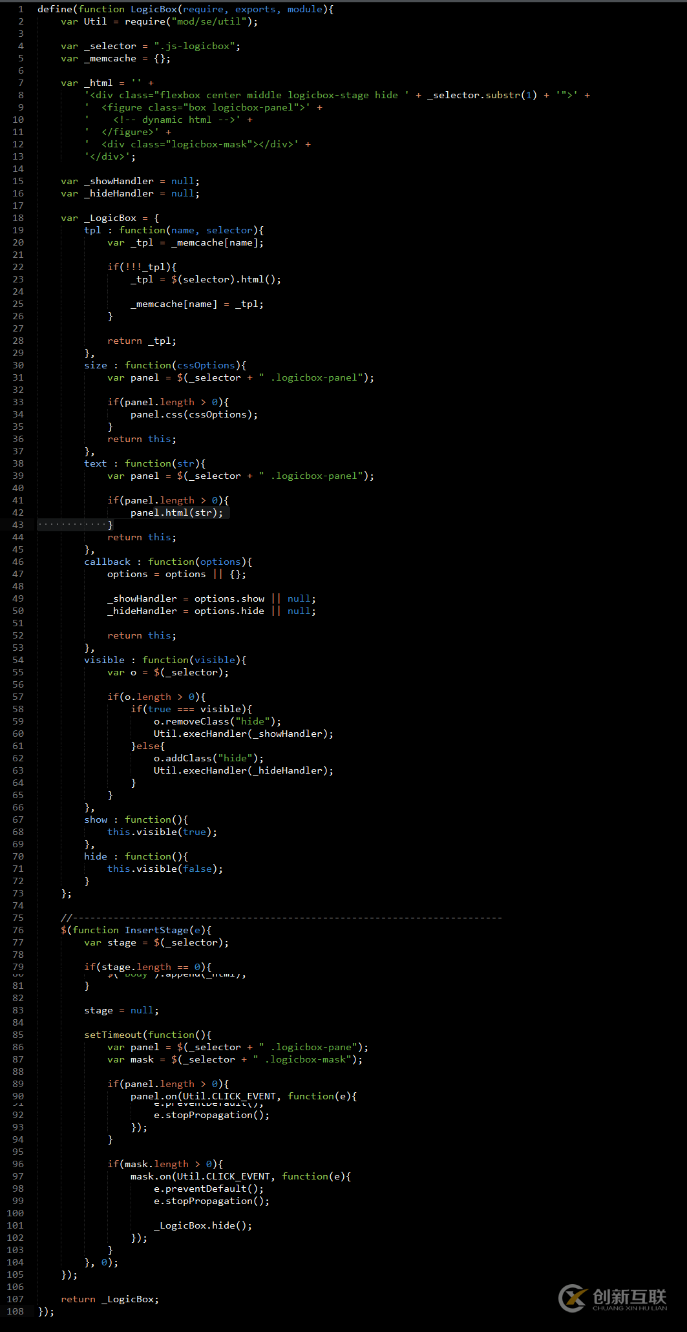Click the closing brace on highlighted line 43
Screen dimensions: 687x1332
(x=111, y=525)
